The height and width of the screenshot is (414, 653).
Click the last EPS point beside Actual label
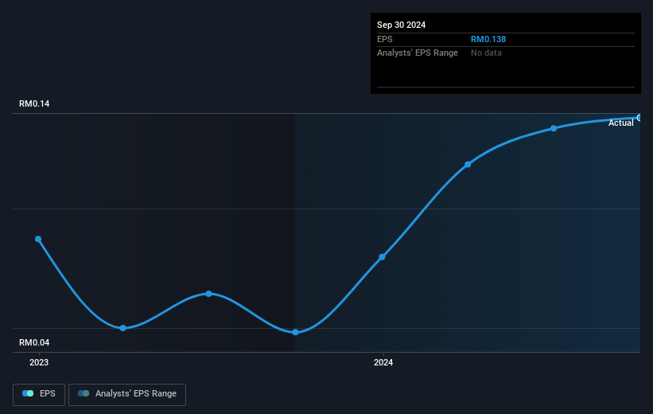(x=639, y=118)
